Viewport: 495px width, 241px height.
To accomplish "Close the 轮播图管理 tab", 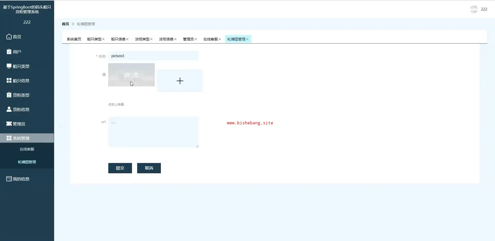I will tap(247, 39).
